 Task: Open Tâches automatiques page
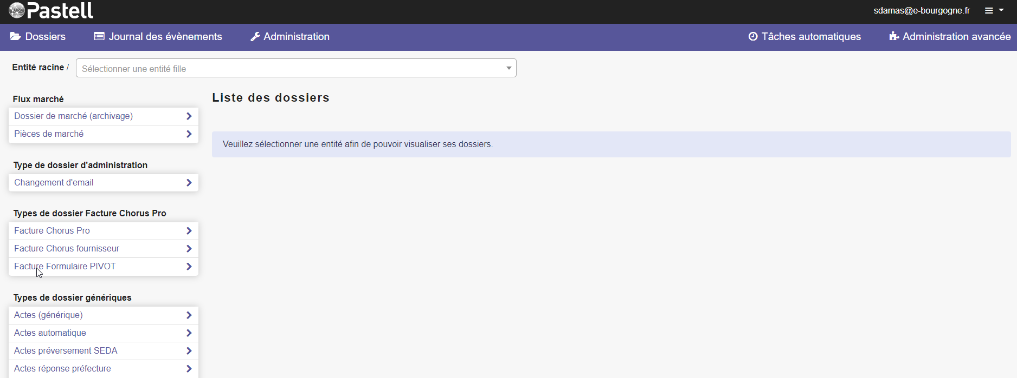[x=810, y=36]
